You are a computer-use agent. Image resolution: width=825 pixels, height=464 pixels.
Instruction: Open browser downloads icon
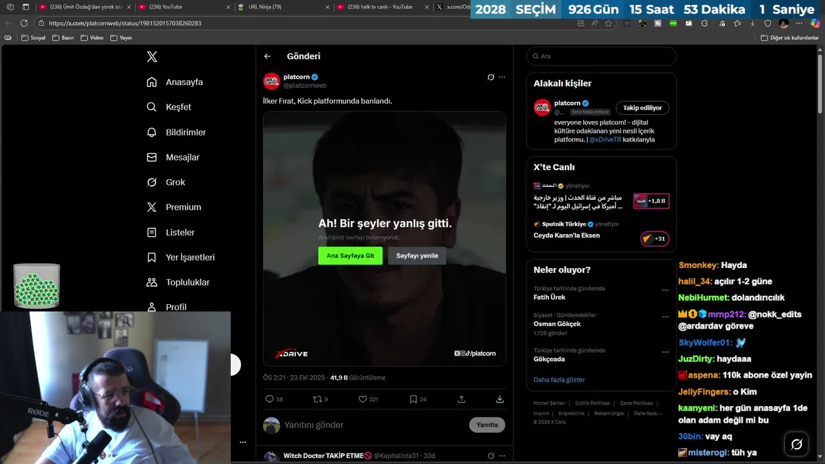(x=752, y=23)
